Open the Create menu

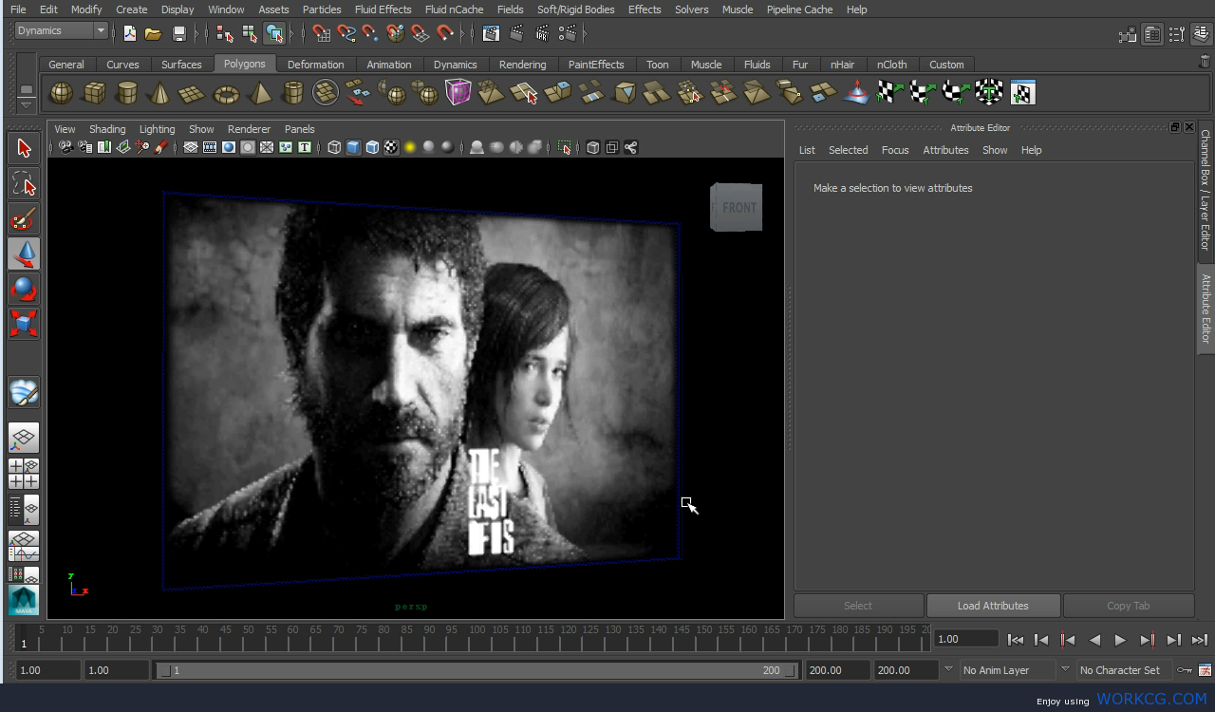tap(132, 9)
